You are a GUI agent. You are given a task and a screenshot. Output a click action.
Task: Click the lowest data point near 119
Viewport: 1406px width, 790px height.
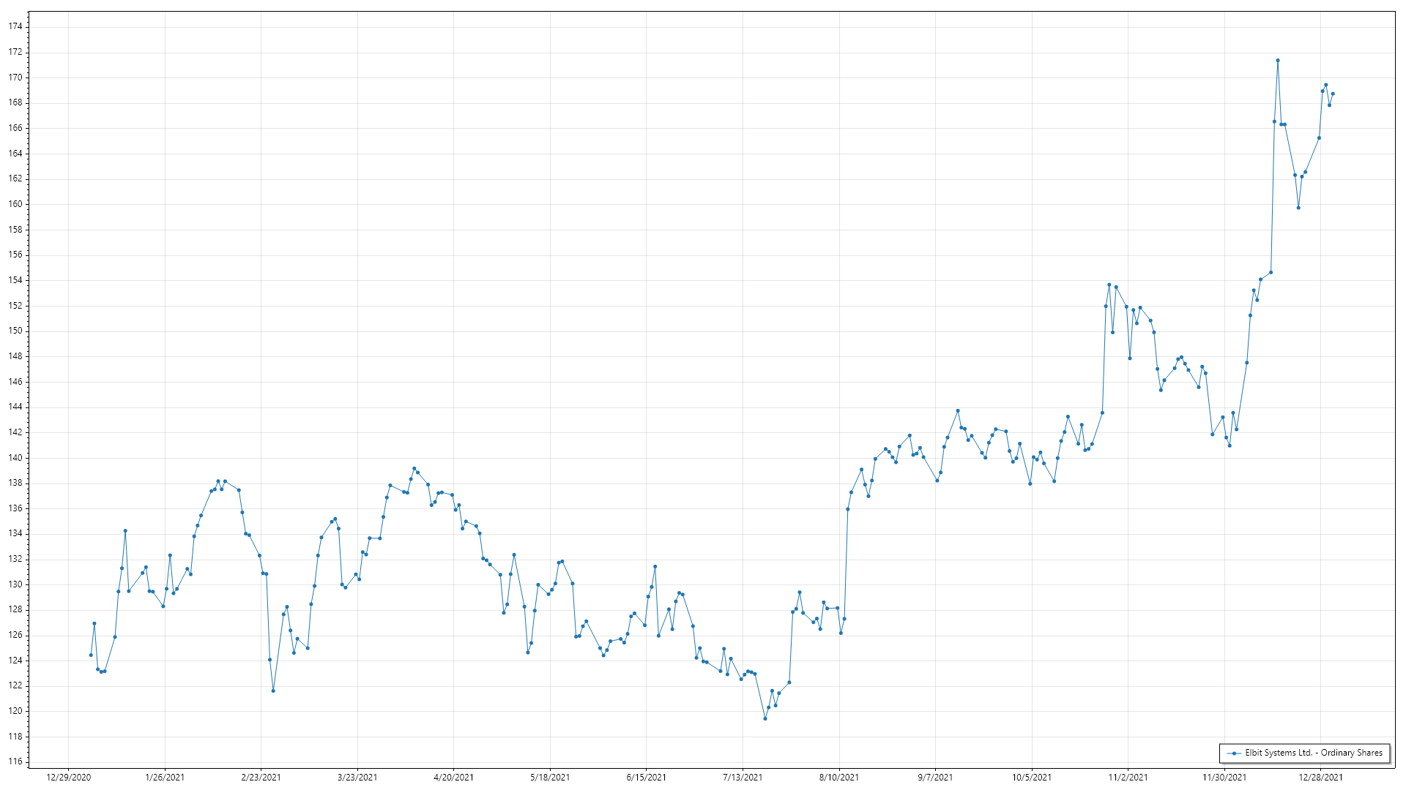(x=765, y=718)
